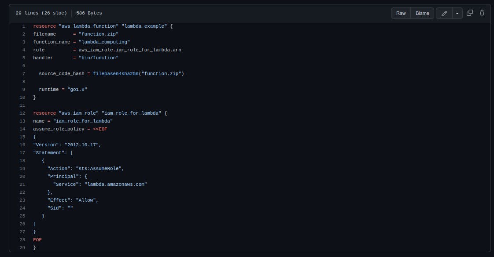The height and width of the screenshot is (257, 494).
Task: Switch to the Blame view
Action: click(x=422, y=13)
